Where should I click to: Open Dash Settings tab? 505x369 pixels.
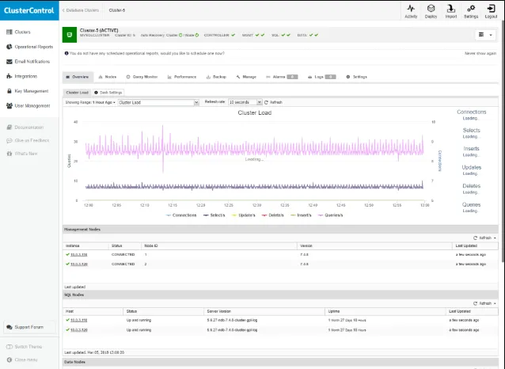point(108,93)
